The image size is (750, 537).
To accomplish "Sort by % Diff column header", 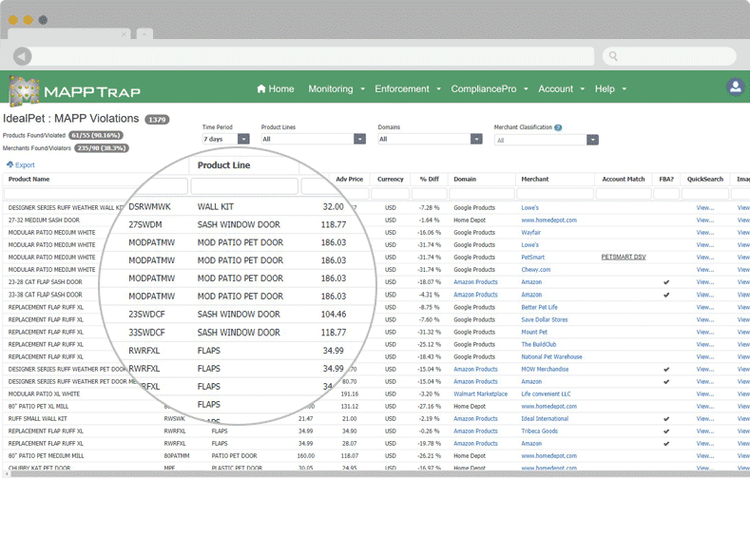I will (429, 180).
